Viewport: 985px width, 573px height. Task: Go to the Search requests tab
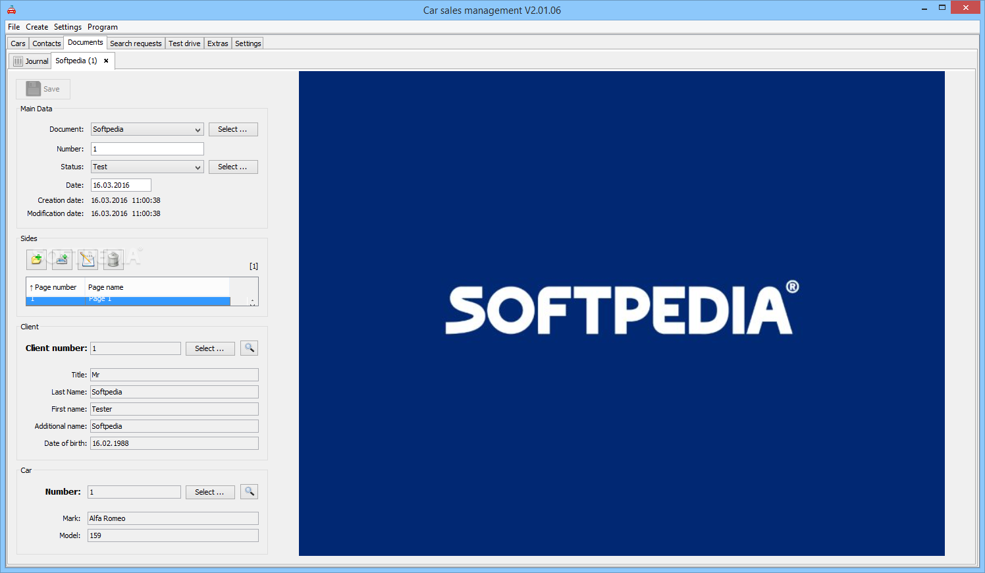[x=136, y=43]
